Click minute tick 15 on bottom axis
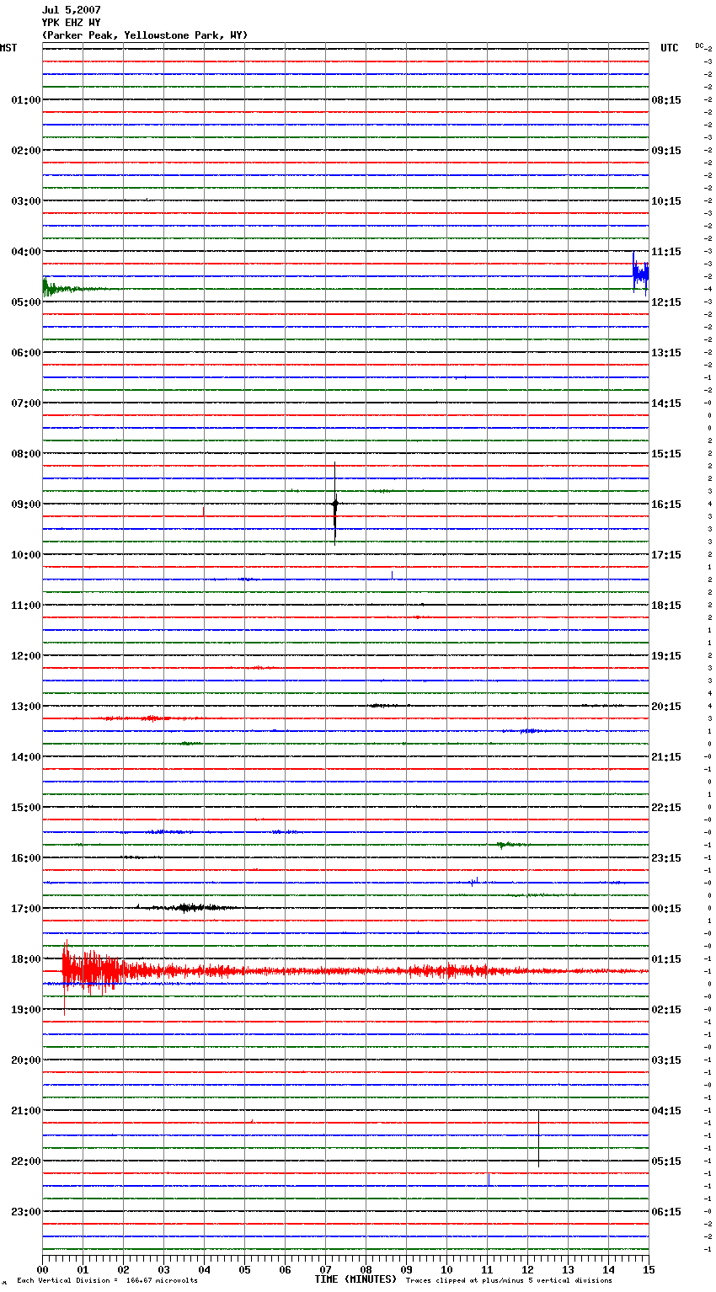 click(649, 1269)
